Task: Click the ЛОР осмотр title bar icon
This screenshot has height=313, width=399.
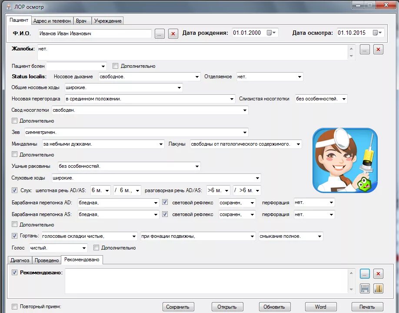Action: (9, 7)
